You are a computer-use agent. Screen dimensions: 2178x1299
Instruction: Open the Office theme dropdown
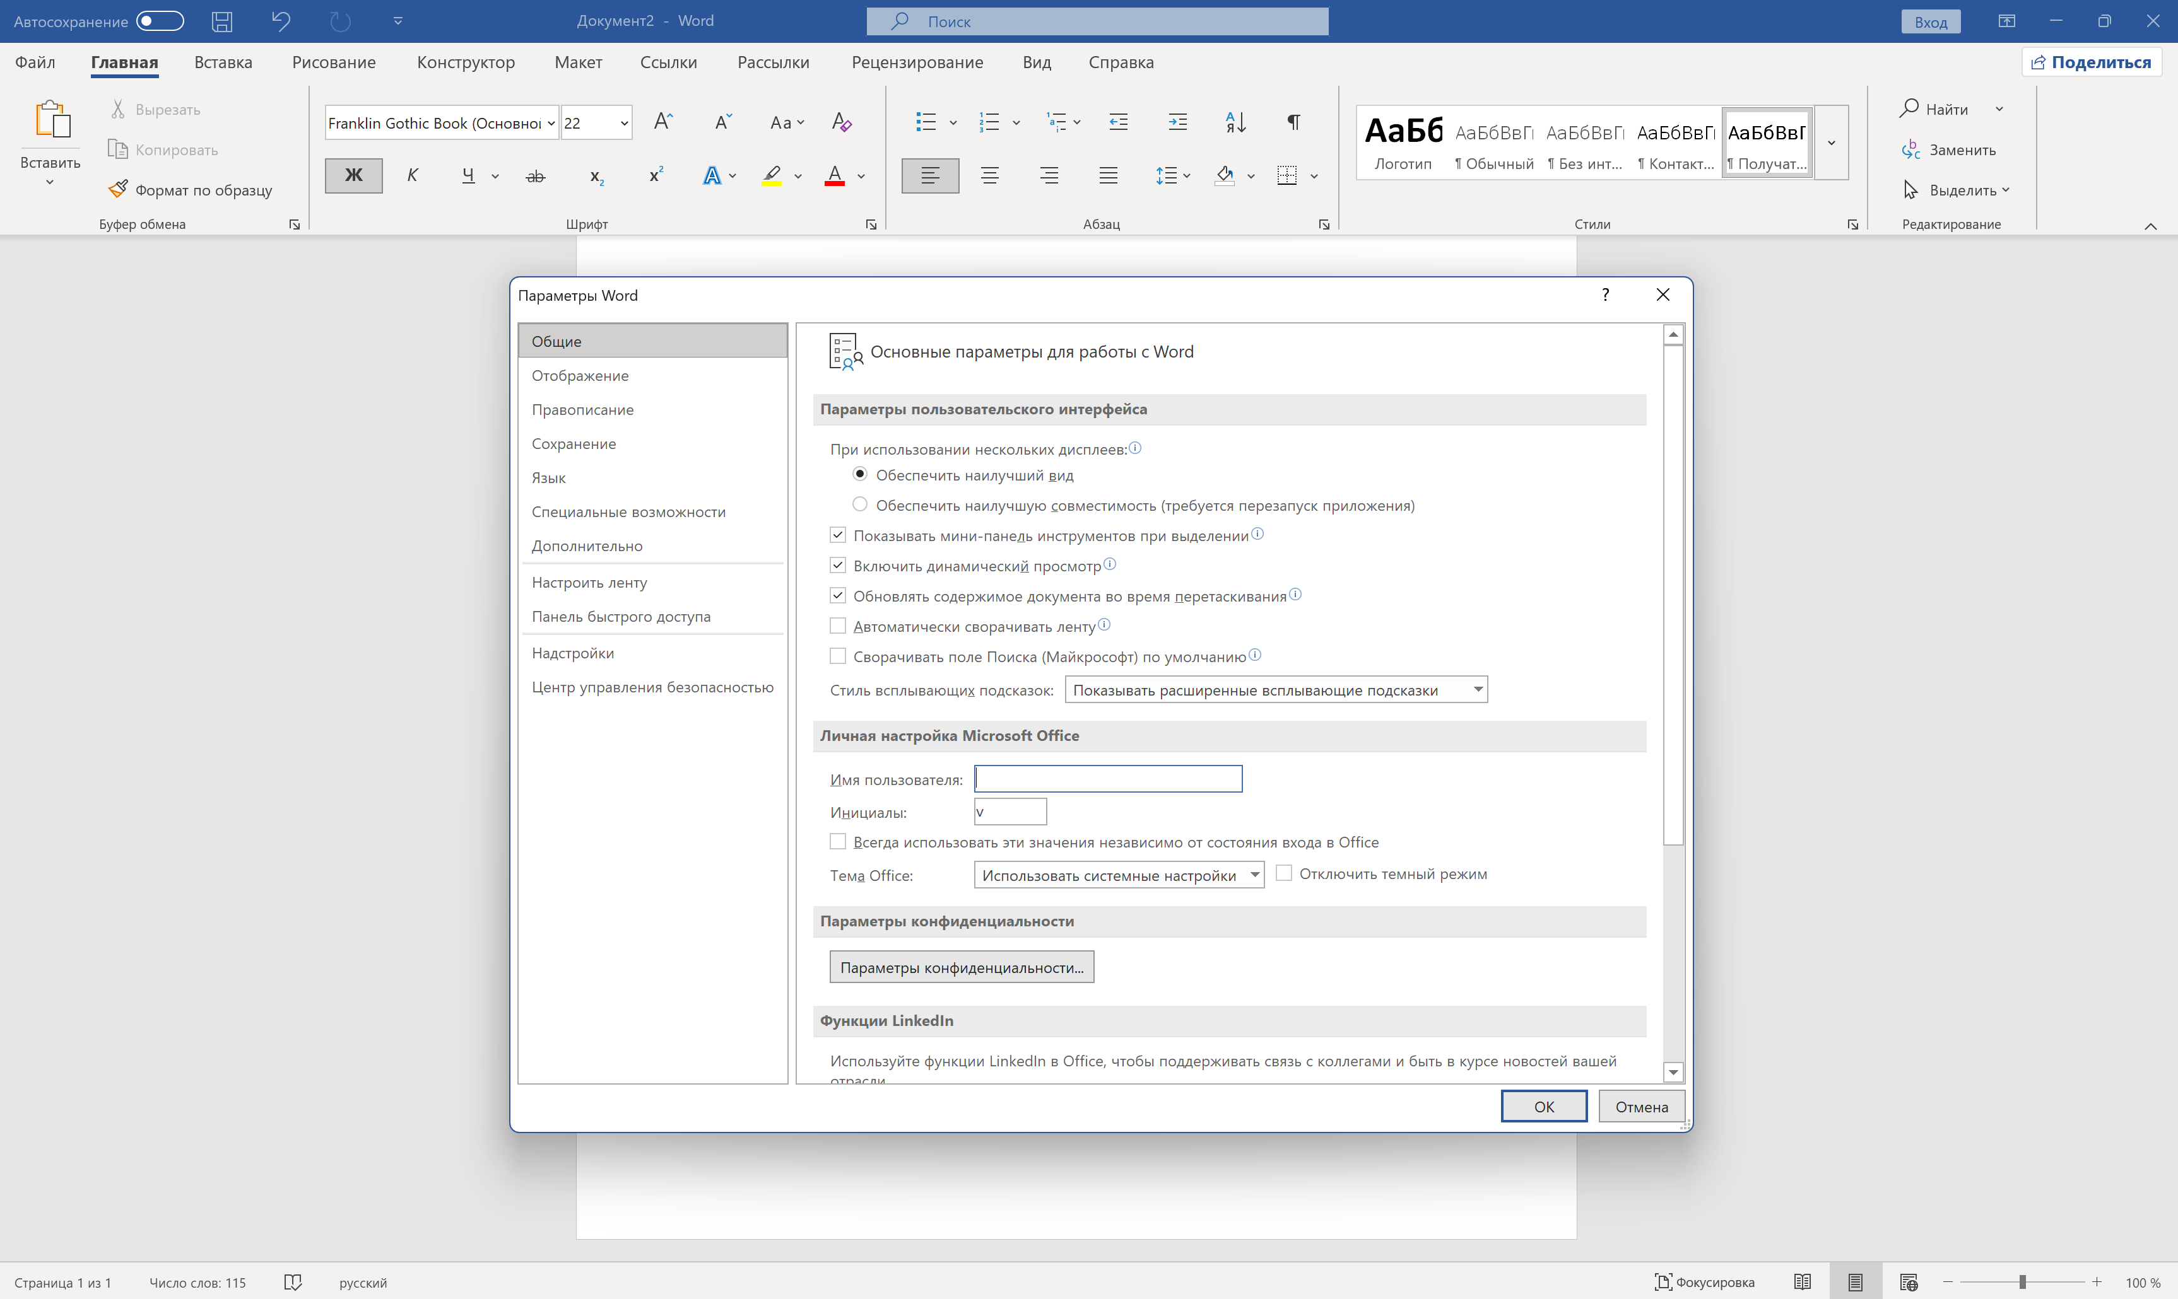(1254, 875)
